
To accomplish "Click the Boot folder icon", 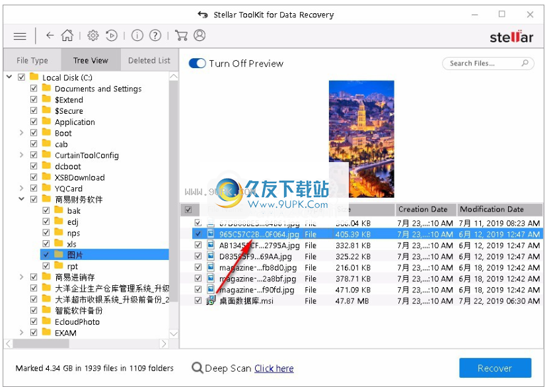I will pos(46,132).
